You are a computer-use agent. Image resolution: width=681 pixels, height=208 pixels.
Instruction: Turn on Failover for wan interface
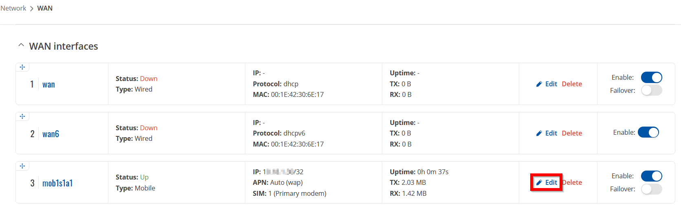[x=651, y=90]
